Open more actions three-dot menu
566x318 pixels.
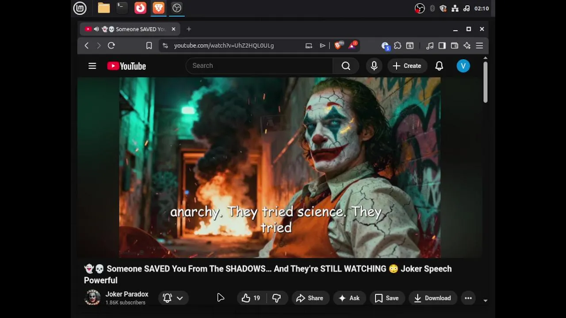468,298
